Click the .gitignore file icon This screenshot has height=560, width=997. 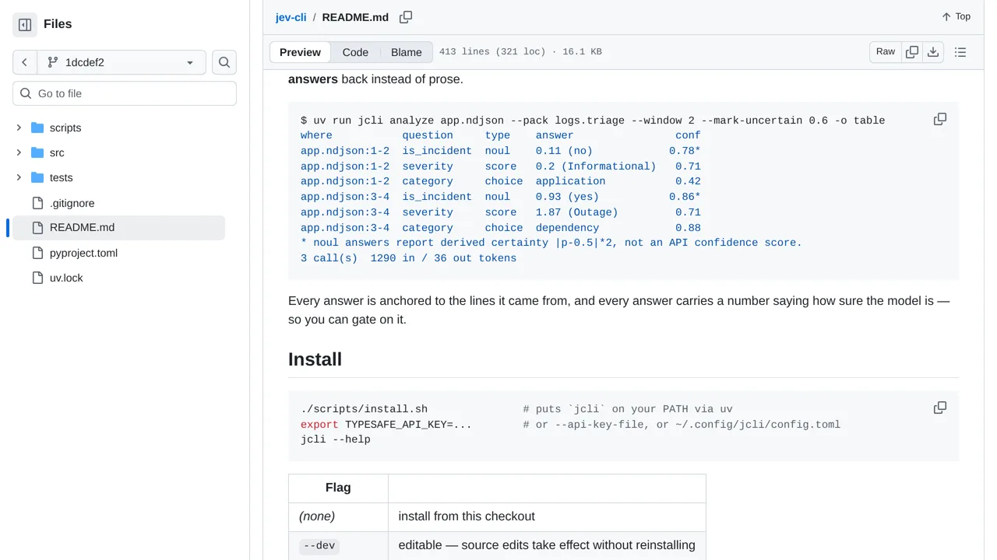[x=37, y=203]
